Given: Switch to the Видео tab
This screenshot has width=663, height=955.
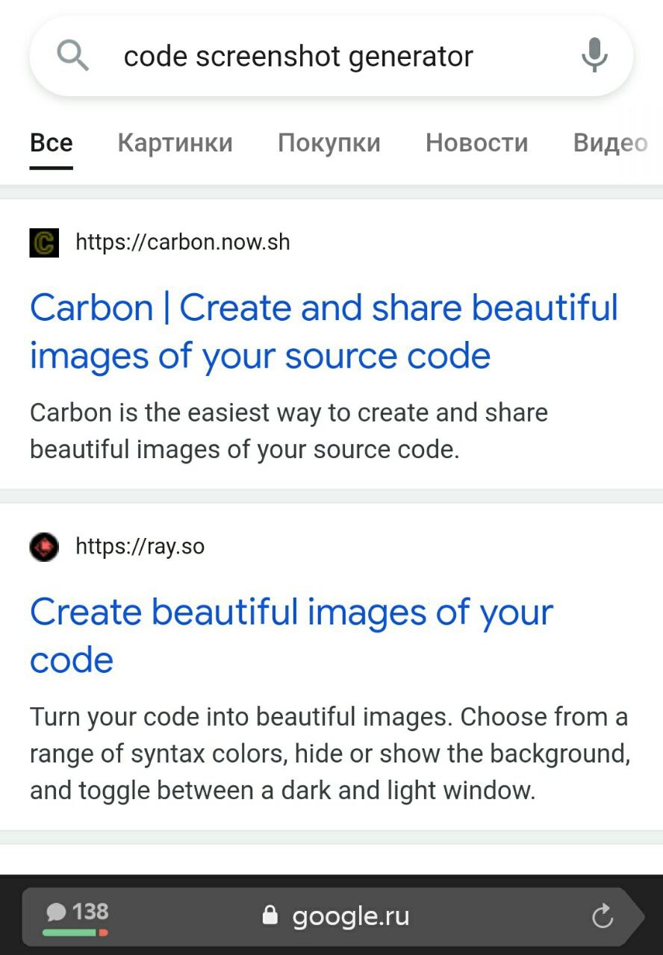Looking at the screenshot, I should point(610,143).
